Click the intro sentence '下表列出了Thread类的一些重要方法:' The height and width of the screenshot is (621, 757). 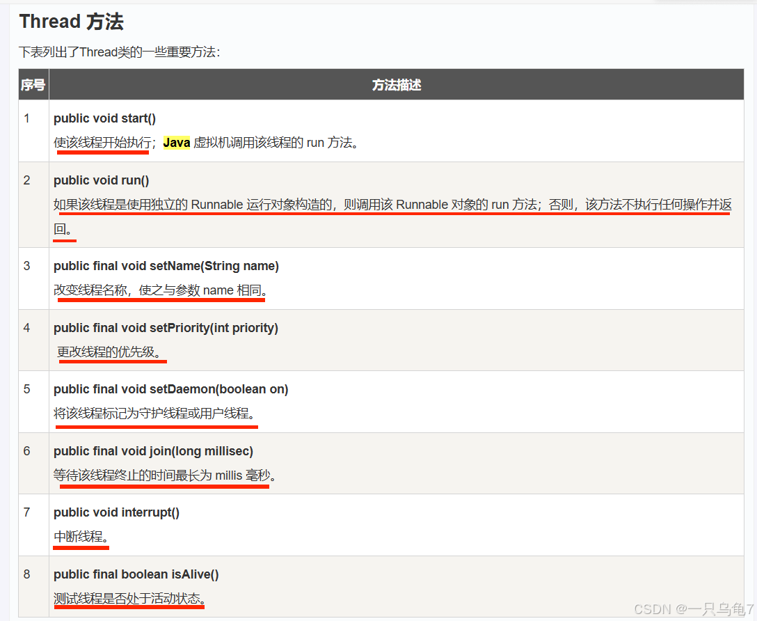point(119,52)
